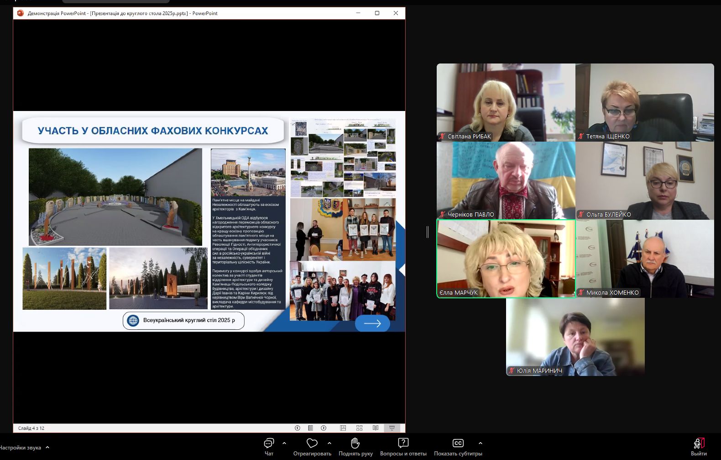
Task: Open the Чат panel
Action: [x=269, y=447]
